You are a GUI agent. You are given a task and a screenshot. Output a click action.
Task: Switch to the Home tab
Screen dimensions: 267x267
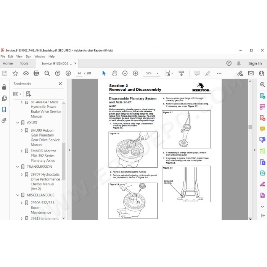click(8, 64)
